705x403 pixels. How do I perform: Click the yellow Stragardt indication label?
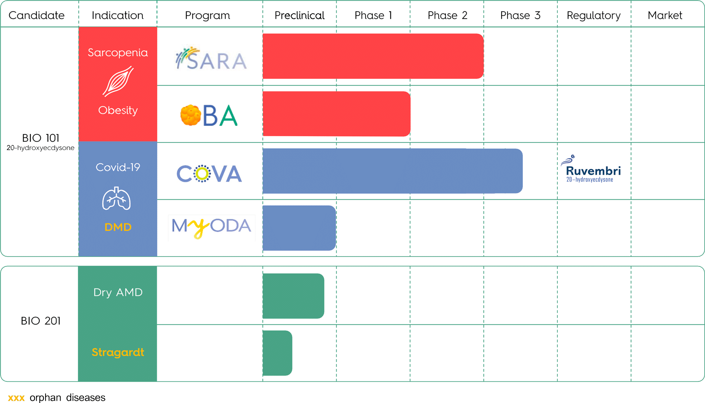click(118, 352)
